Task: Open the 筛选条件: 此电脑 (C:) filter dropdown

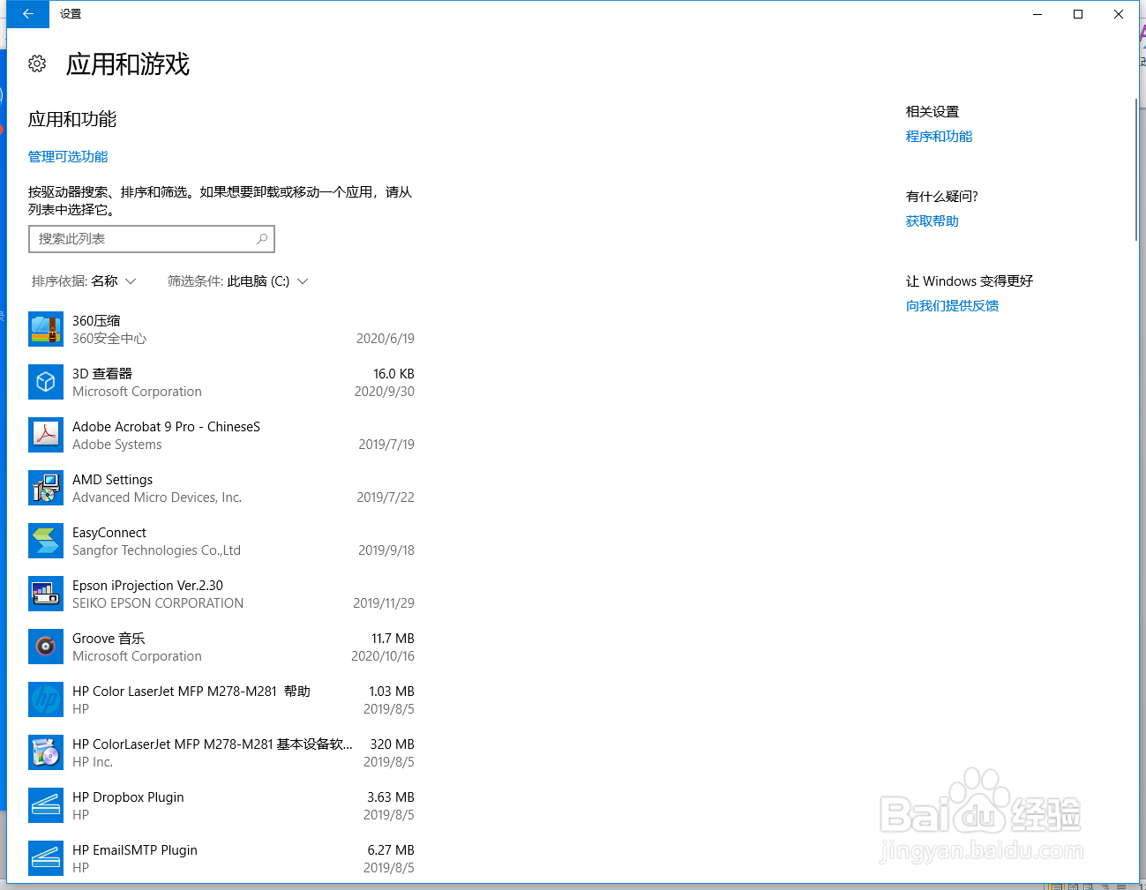Action: point(238,281)
